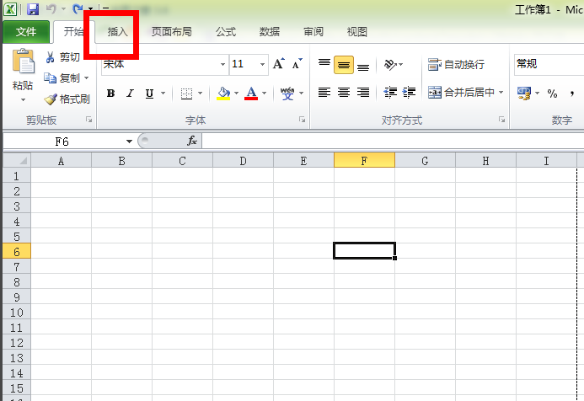
Task: Cut selection with the scissors 剪切 button
Action: pos(62,57)
